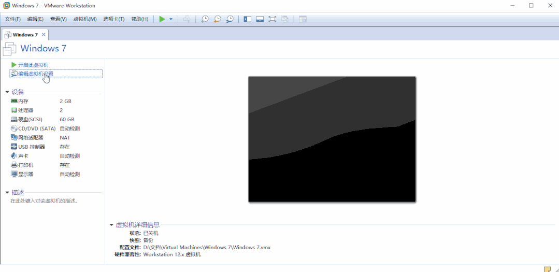Click the Windows 7.vmx config file path

[x=207, y=248]
